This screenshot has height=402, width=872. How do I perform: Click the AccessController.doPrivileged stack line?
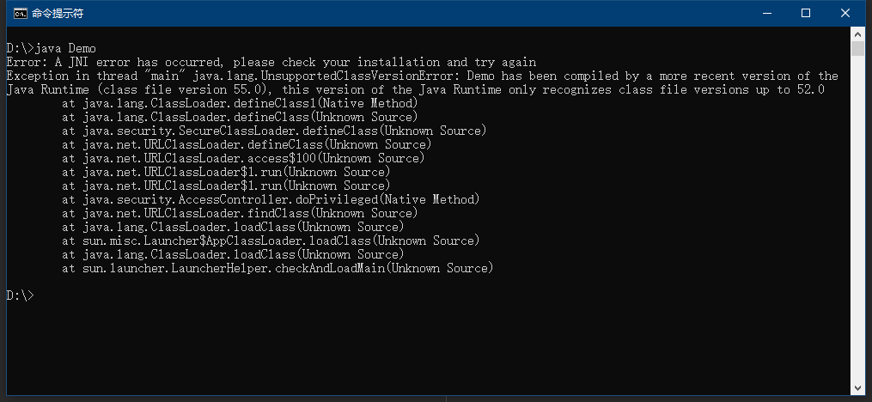(271, 199)
